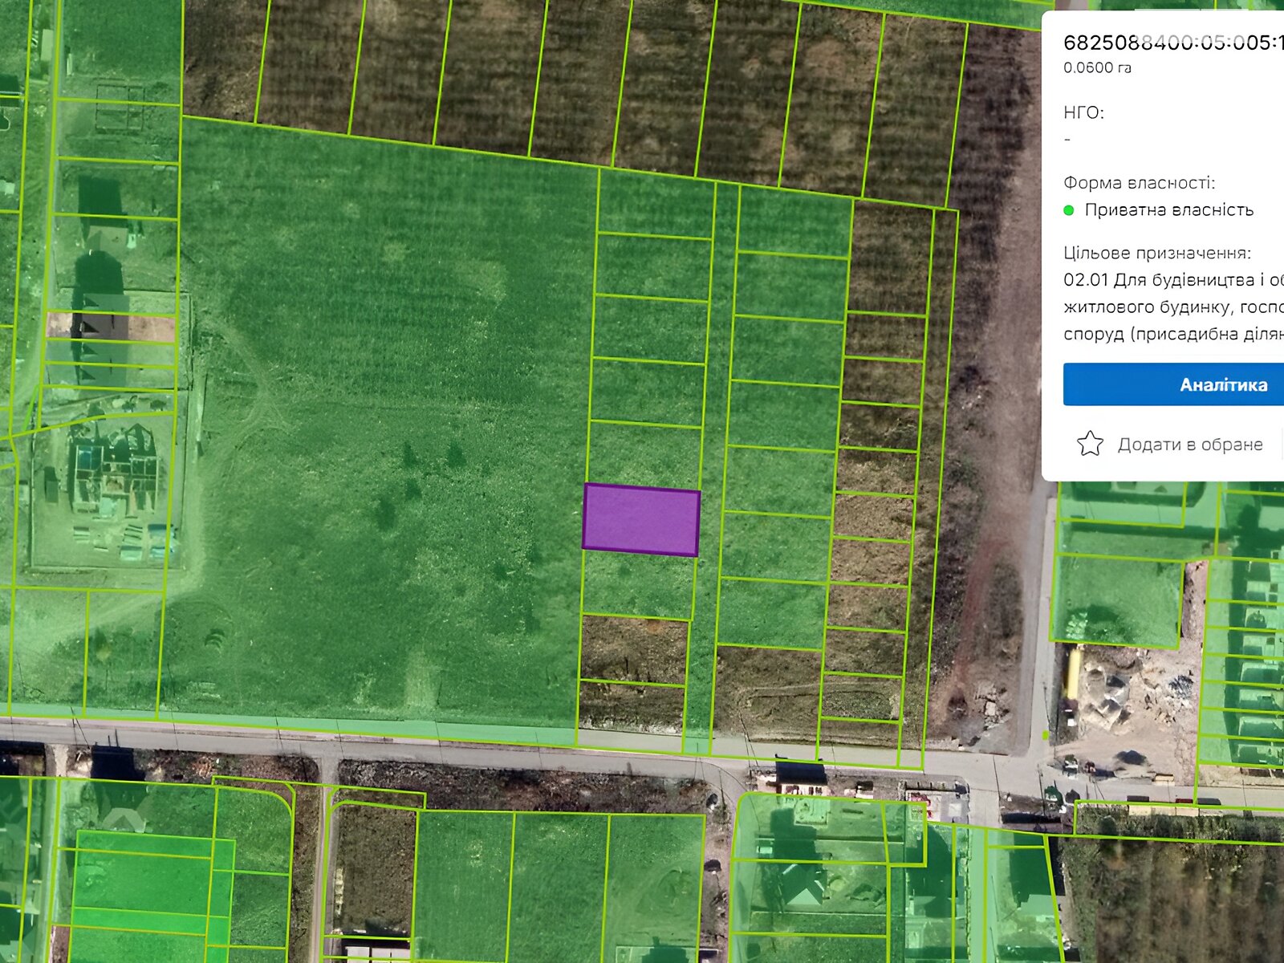Click the star favorites icon
The width and height of the screenshot is (1284, 963).
point(1089,444)
